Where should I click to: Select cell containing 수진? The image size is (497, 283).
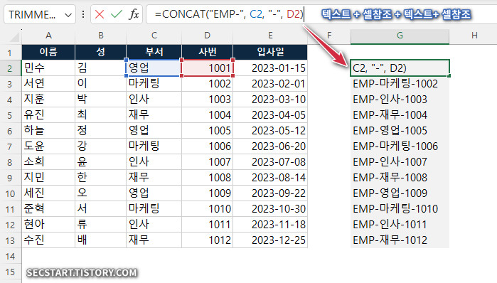[x=48, y=240]
